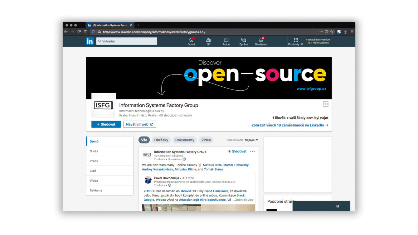Image resolution: width=418 pixels, height=235 pixels.
Task: Open the Síť network icon
Action: click(209, 41)
